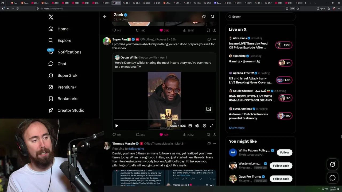Unlike the post with 23K likes

pyautogui.click(x=164, y=30)
